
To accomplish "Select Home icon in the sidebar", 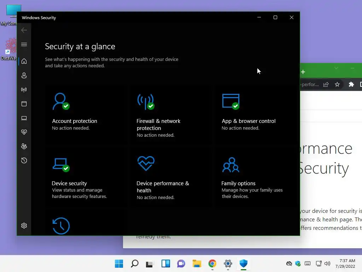I will tap(24, 61).
